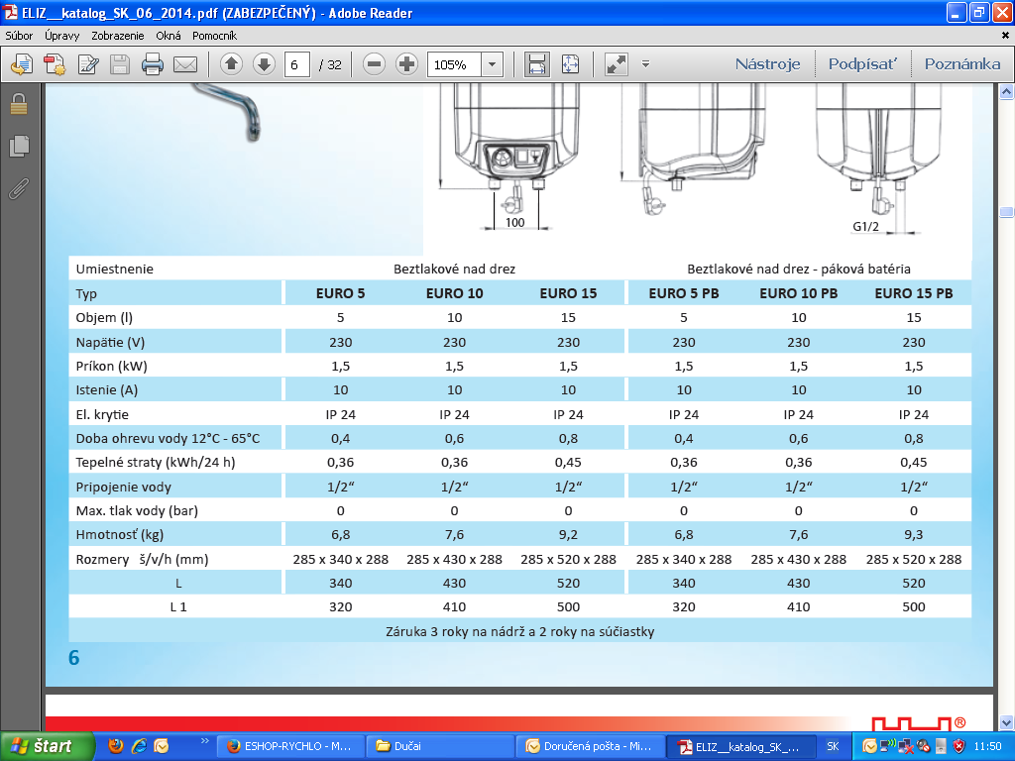Toggle fit to window width mode
Image resolution: width=1015 pixels, height=761 pixels.
[537, 64]
